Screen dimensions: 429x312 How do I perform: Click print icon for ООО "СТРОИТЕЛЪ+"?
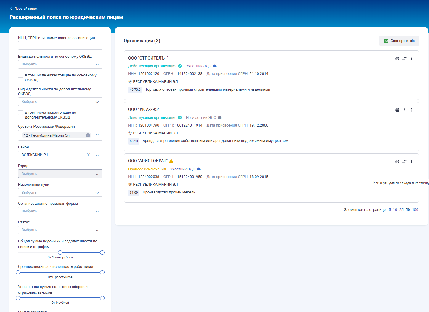click(x=397, y=58)
